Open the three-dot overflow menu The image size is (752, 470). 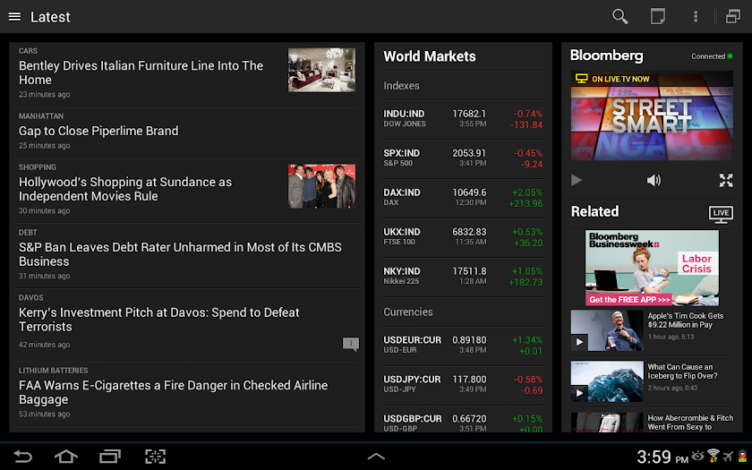pyautogui.click(x=695, y=17)
